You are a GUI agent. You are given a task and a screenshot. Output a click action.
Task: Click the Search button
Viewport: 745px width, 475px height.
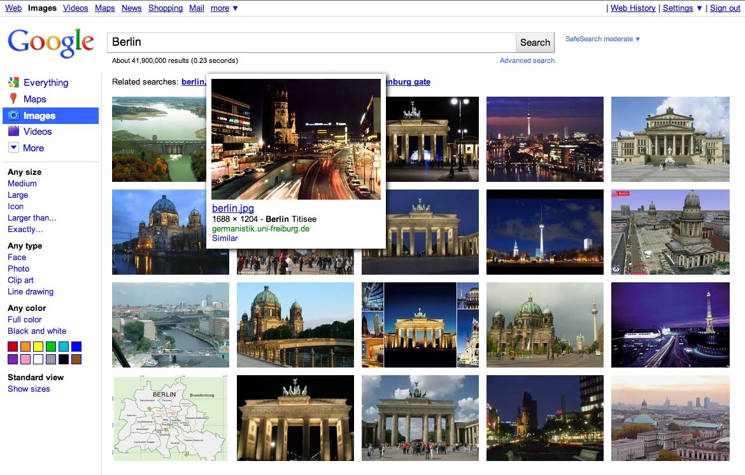534,42
